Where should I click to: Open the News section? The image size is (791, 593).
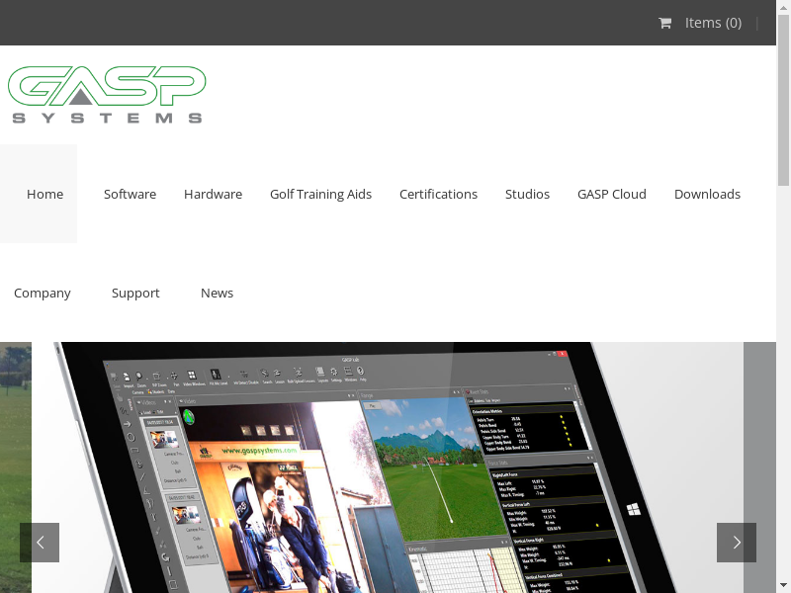point(217,293)
